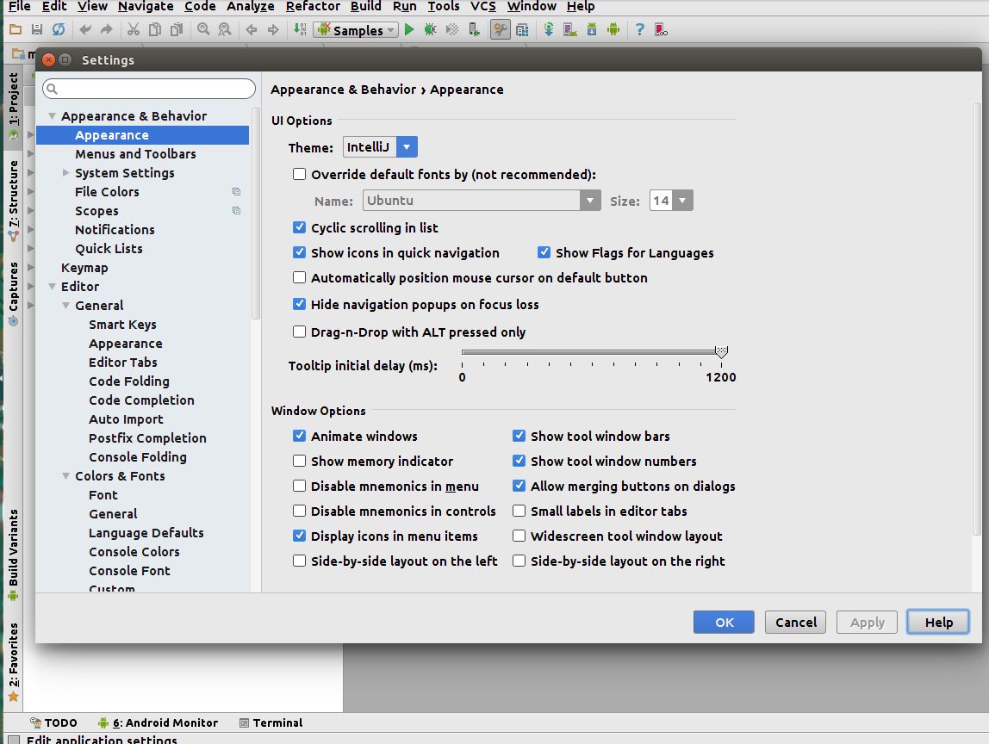Screen dimensions: 989x744
Task: Open the VCS menu
Action: (x=482, y=6)
